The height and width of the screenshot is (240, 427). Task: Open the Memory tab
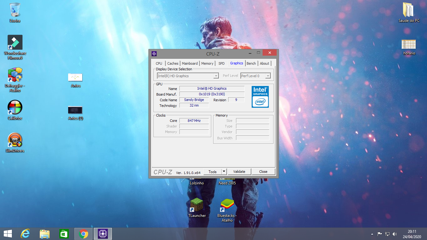207,63
